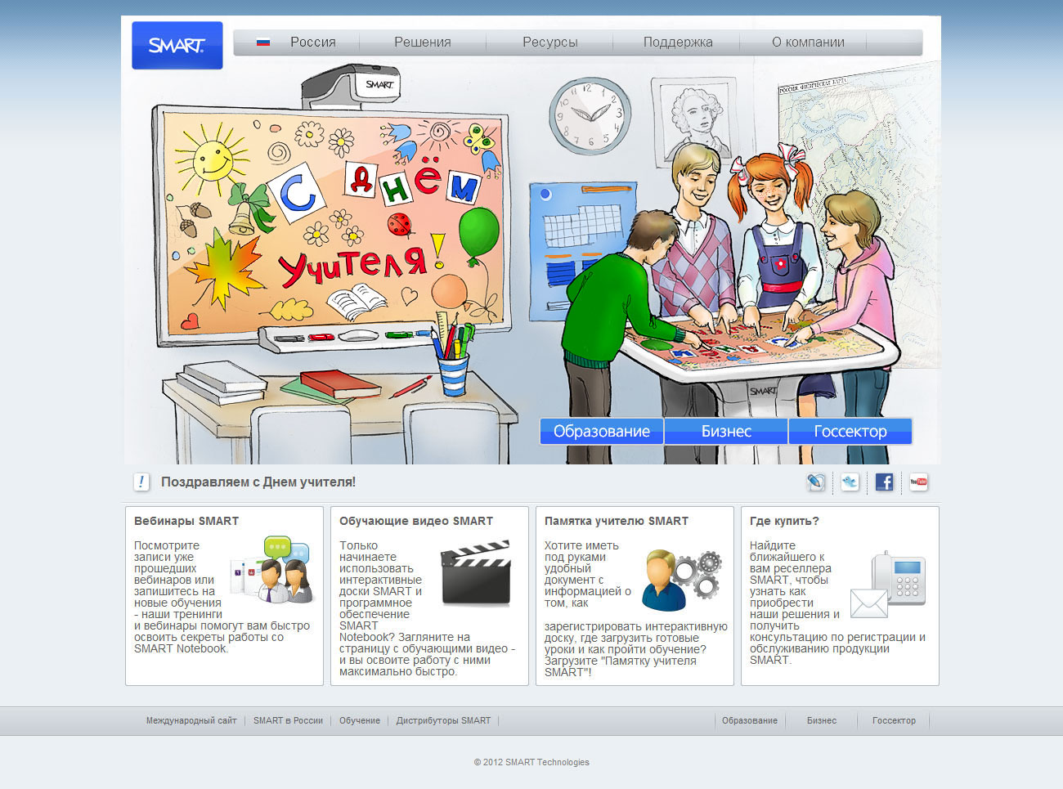Click the clapperboard video icon
The width and height of the screenshot is (1063, 789).
pyautogui.click(x=476, y=572)
